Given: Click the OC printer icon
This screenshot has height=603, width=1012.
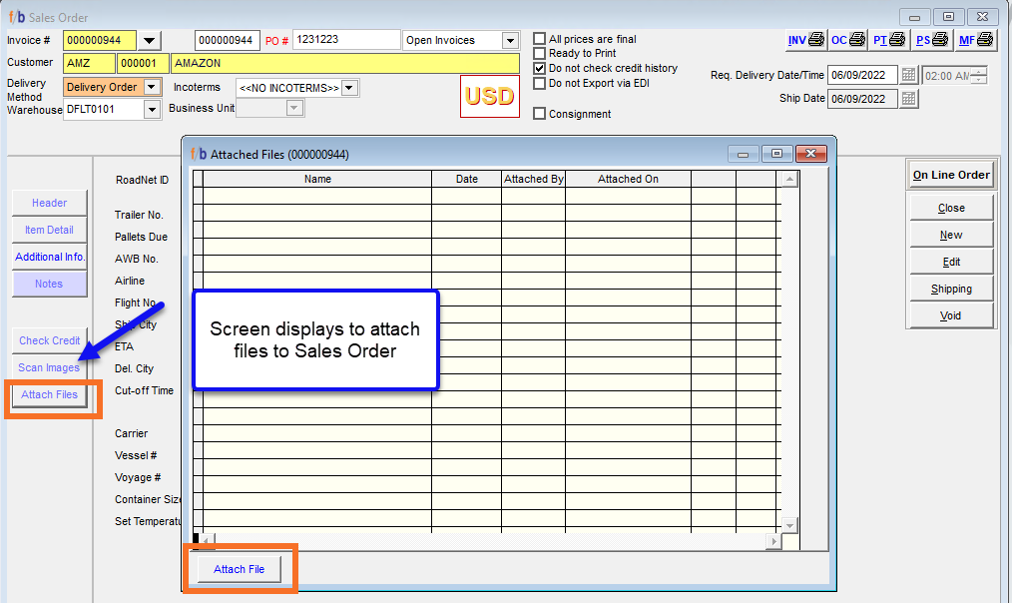Looking at the screenshot, I should [x=847, y=40].
